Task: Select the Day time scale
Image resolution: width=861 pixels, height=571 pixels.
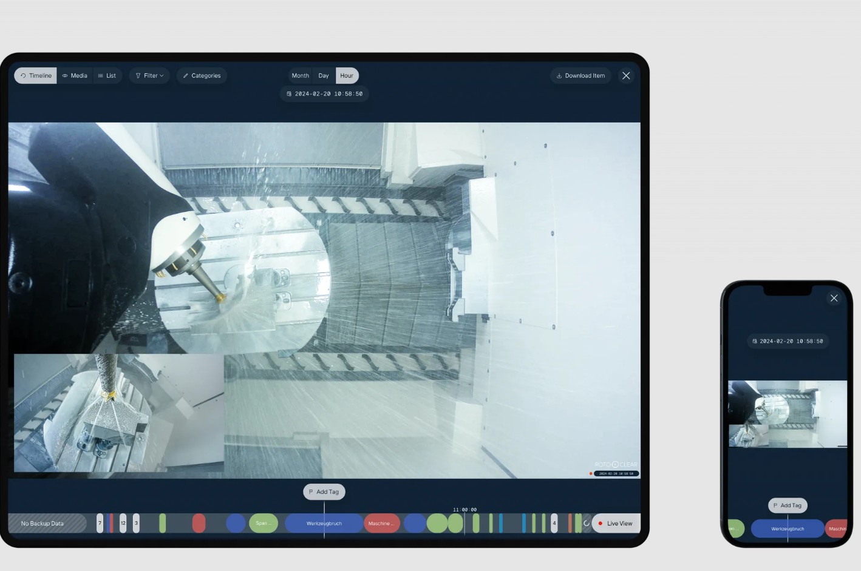Action: click(324, 76)
